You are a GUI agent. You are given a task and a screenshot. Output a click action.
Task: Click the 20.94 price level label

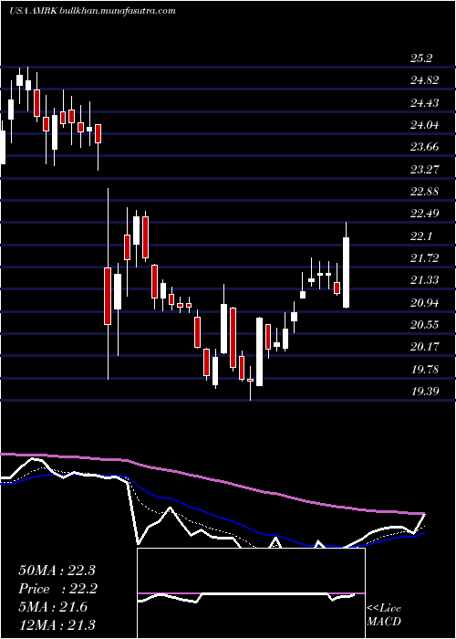(x=424, y=302)
